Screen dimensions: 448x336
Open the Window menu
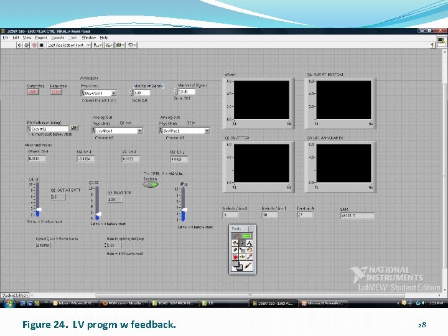(89, 38)
